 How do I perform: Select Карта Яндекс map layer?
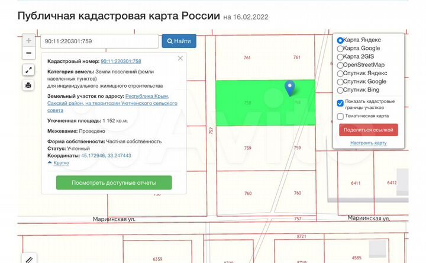click(x=340, y=40)
